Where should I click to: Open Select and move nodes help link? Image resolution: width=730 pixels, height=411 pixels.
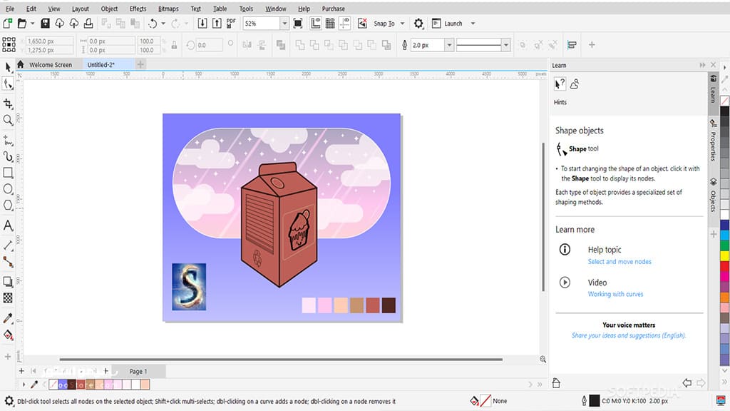point(620,262)
